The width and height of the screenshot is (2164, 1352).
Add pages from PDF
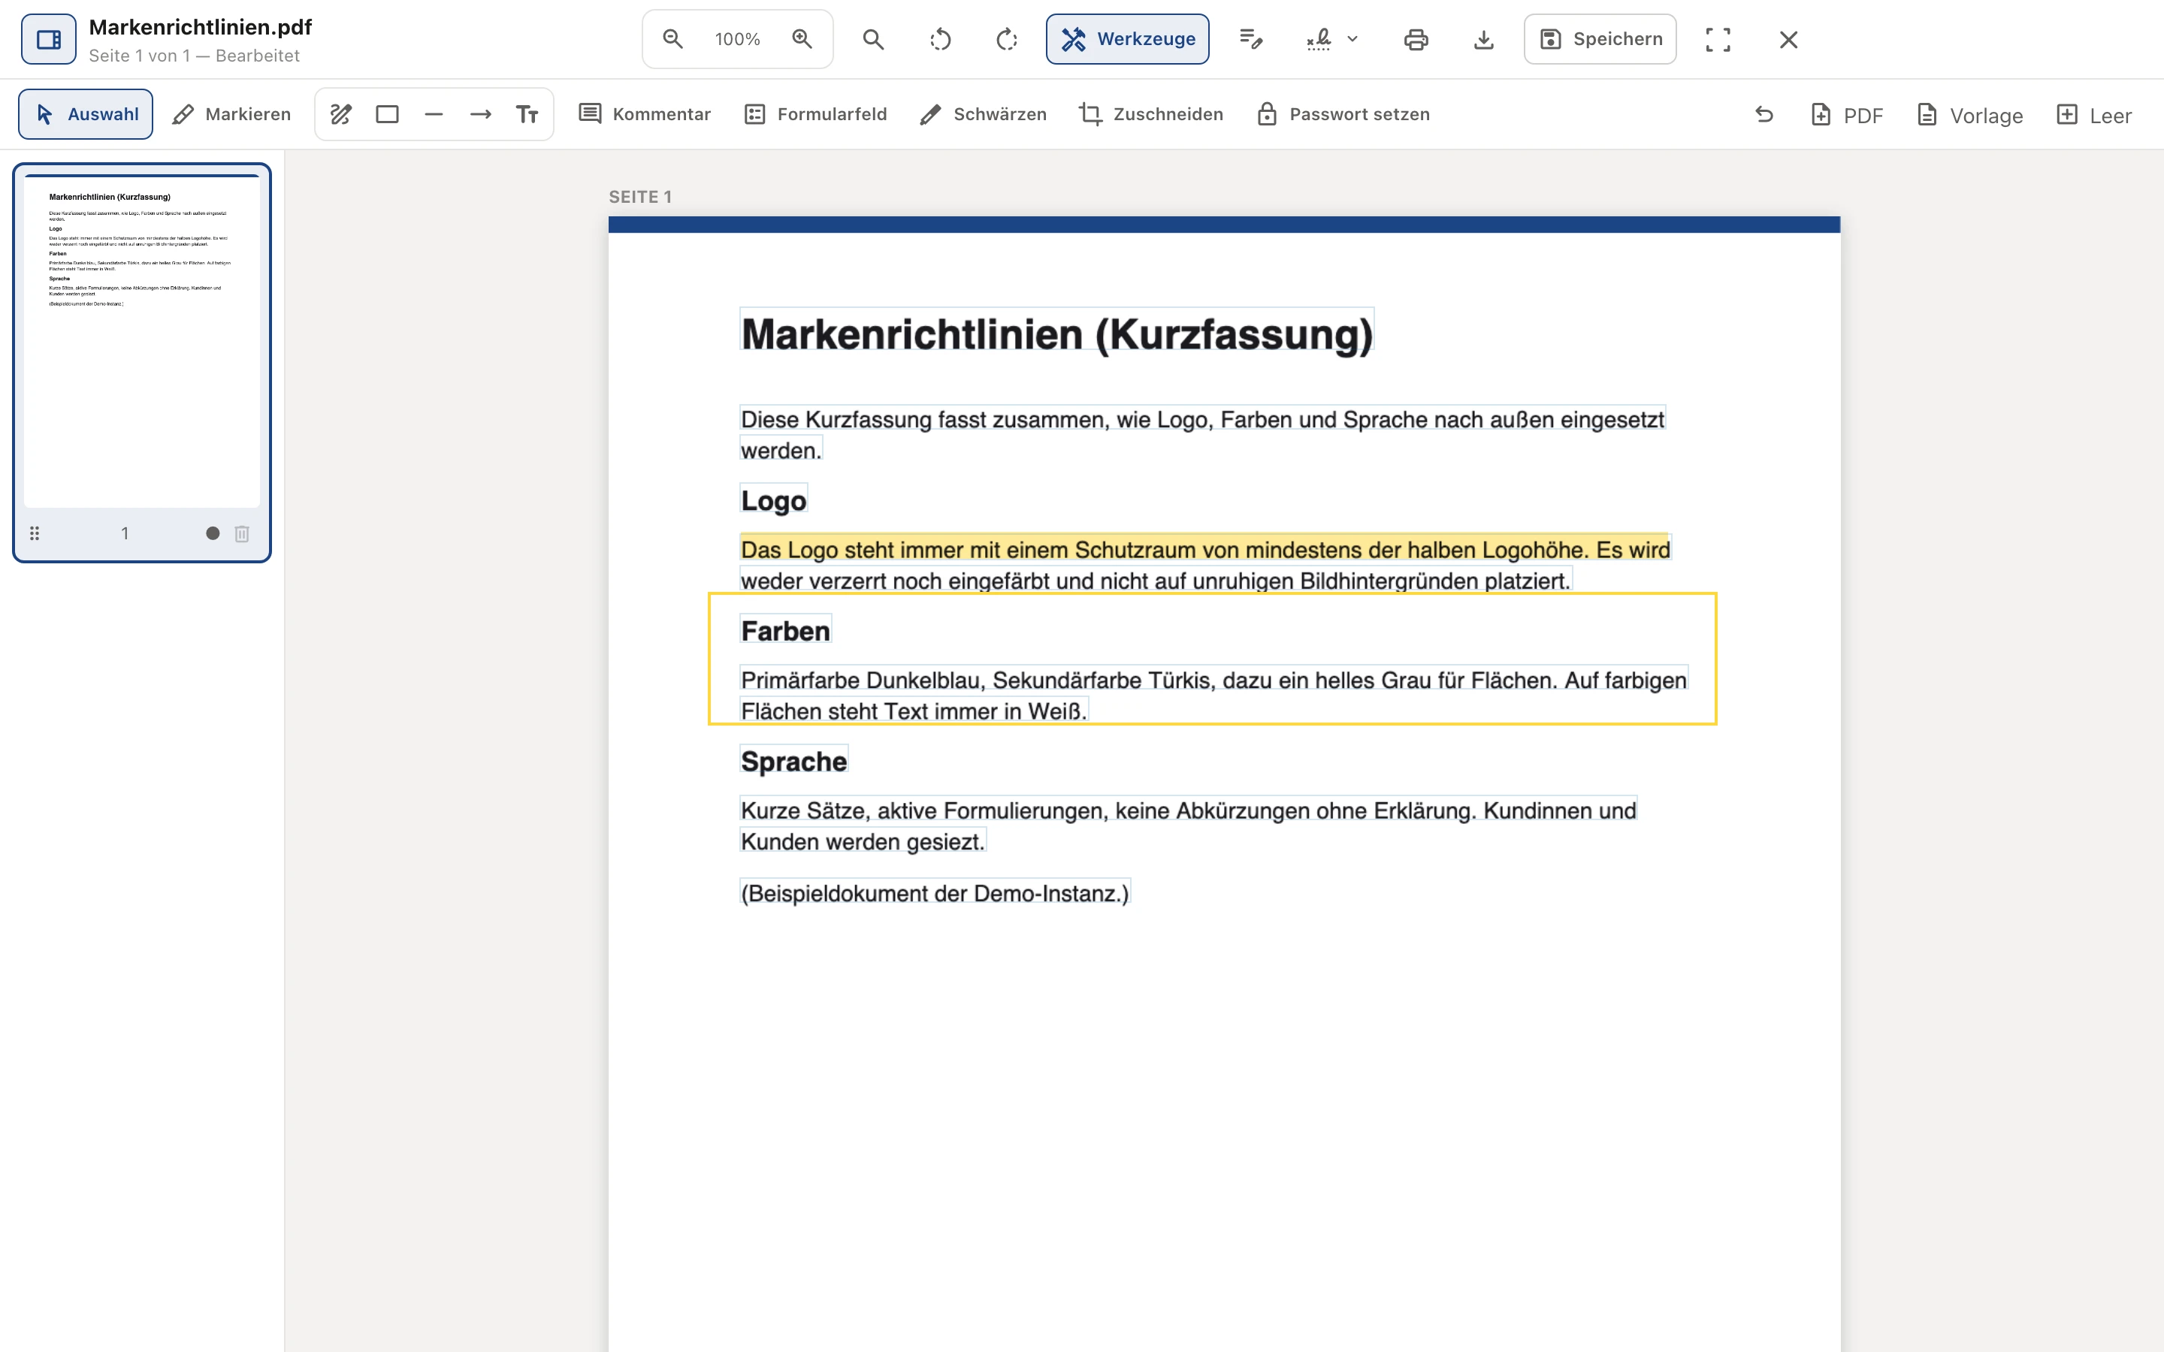(x=1848, y=116)
